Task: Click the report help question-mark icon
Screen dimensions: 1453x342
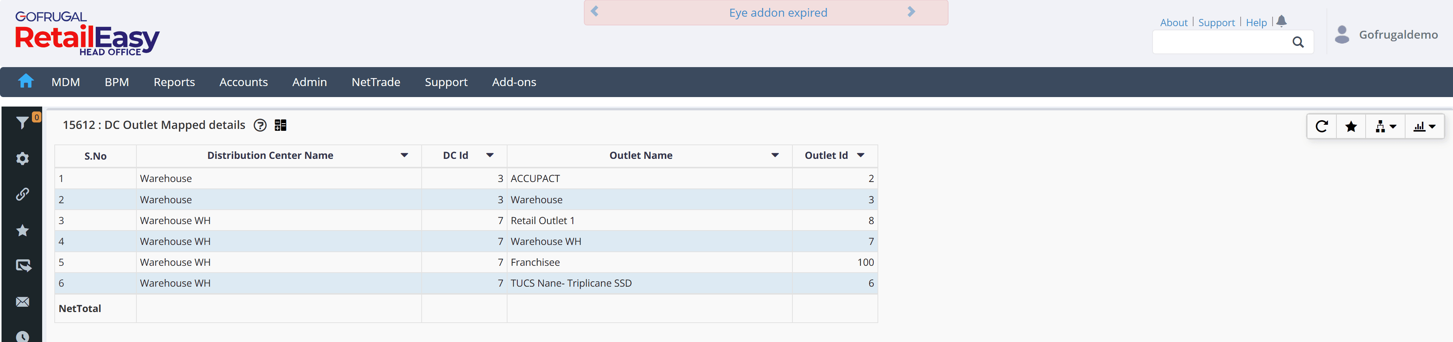Action: coord(260,125)
